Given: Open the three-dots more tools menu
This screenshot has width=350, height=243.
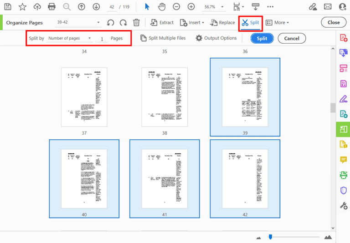Looking at the screenshot, I should coord(270,7).
